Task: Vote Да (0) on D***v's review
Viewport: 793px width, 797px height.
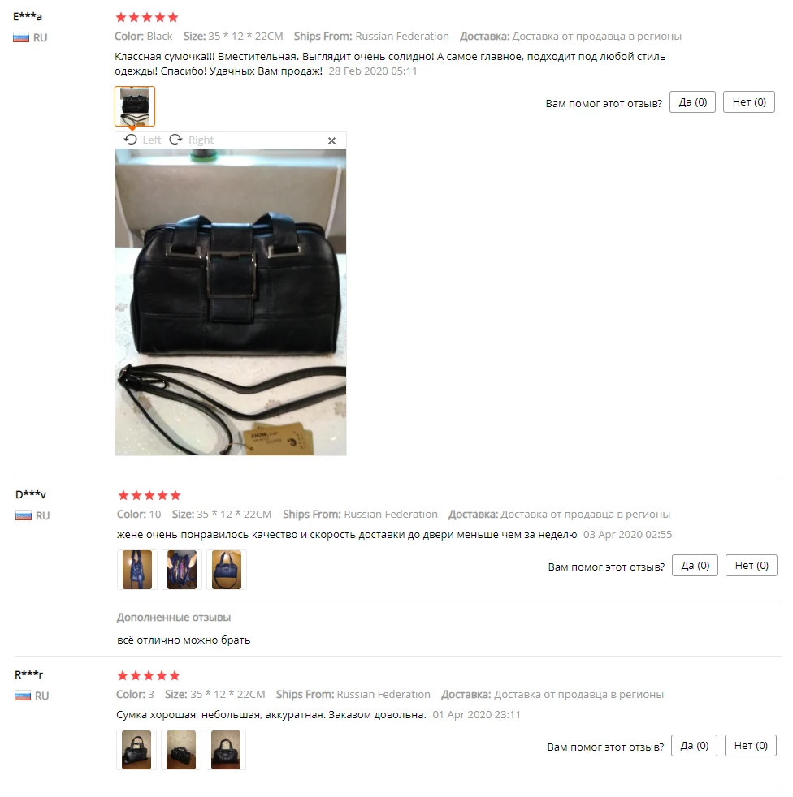Action: click(695, 566)
